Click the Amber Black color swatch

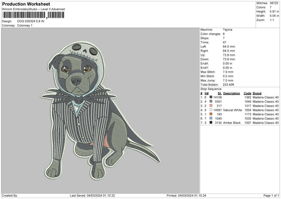[x=211, y=122]
